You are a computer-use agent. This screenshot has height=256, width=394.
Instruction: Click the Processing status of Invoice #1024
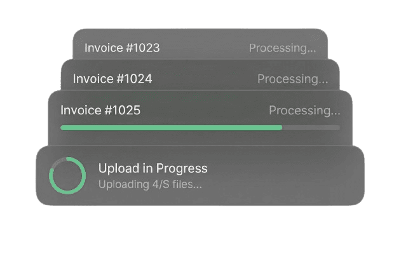coord(292,79)
